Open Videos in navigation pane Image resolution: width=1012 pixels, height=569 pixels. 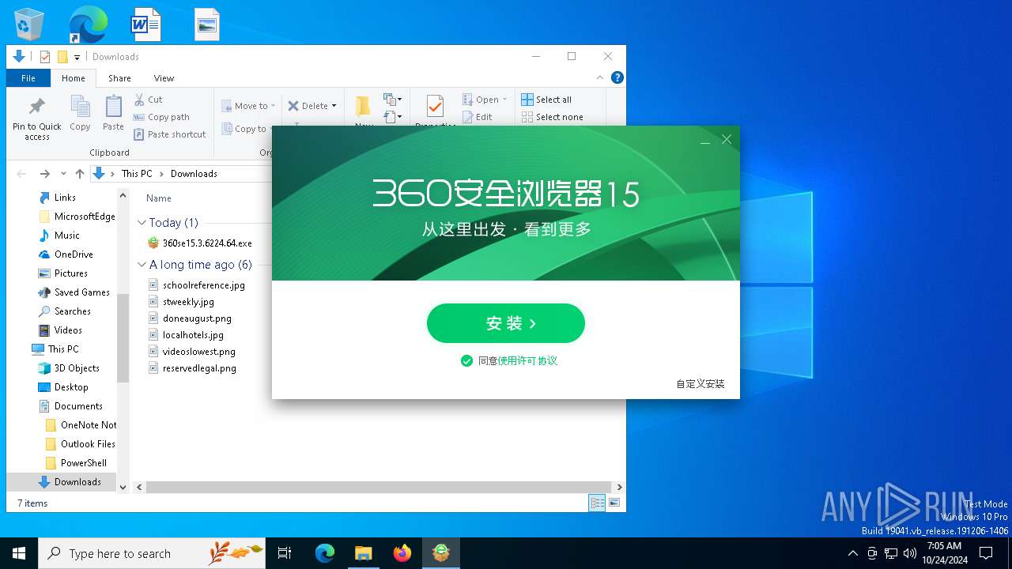pos(60,330)
